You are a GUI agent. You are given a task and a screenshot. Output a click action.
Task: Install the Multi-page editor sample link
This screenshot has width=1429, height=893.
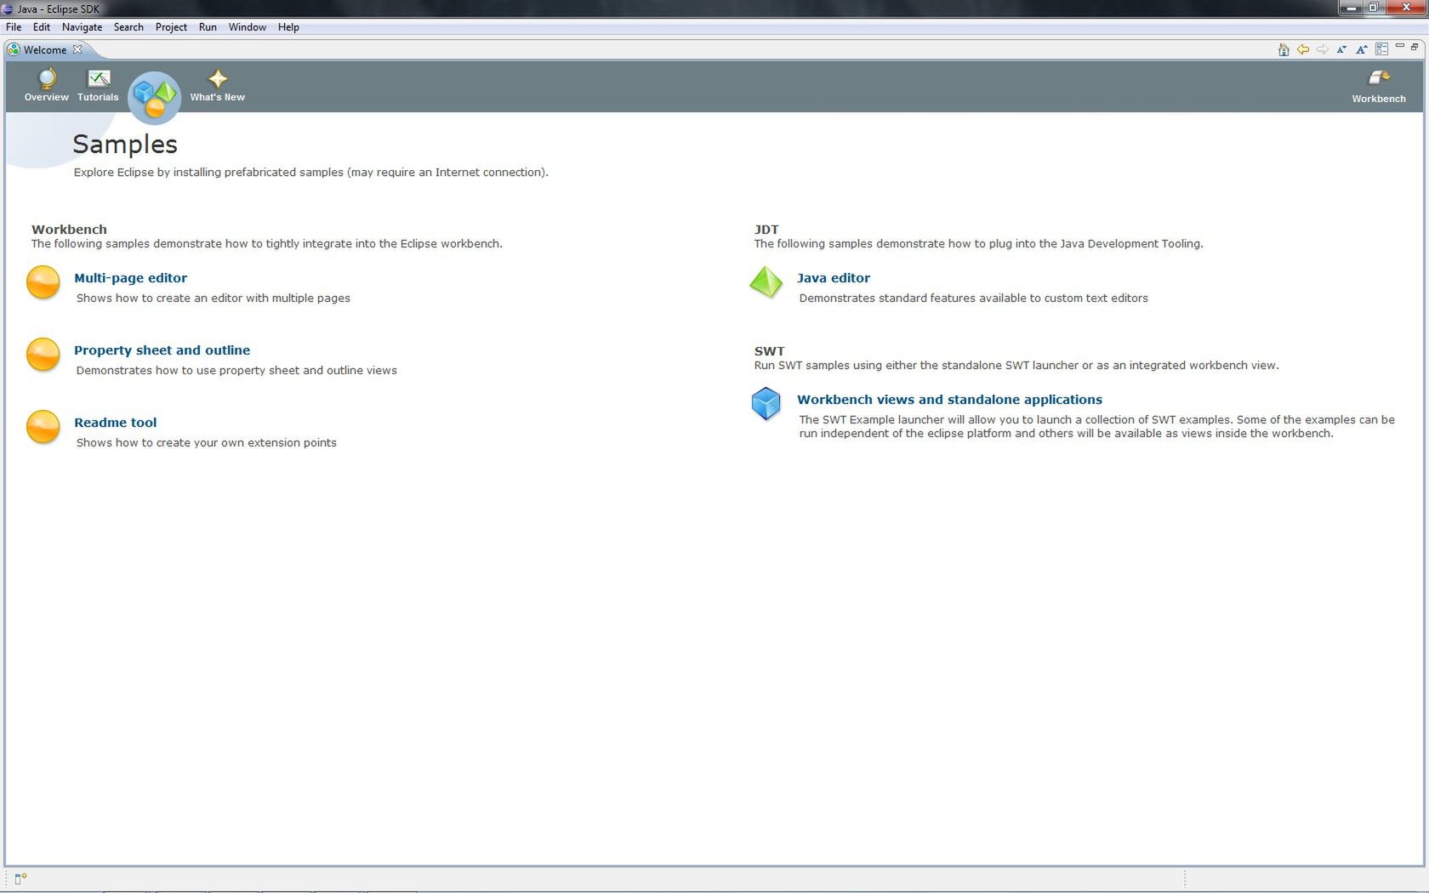pos(131,278)
